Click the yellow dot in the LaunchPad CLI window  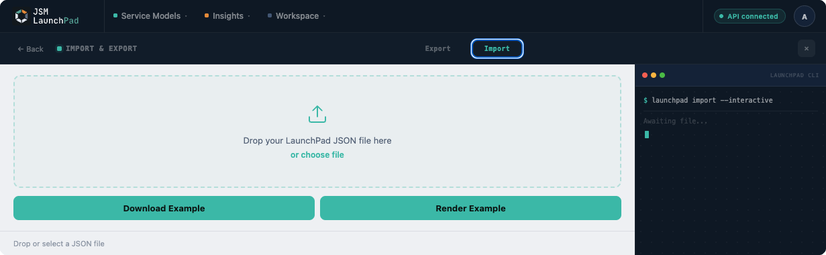tap(654, 75)
